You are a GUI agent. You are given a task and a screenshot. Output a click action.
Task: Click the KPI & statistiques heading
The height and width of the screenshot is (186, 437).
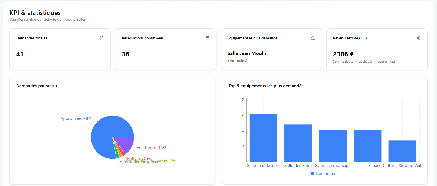point(35,13)
